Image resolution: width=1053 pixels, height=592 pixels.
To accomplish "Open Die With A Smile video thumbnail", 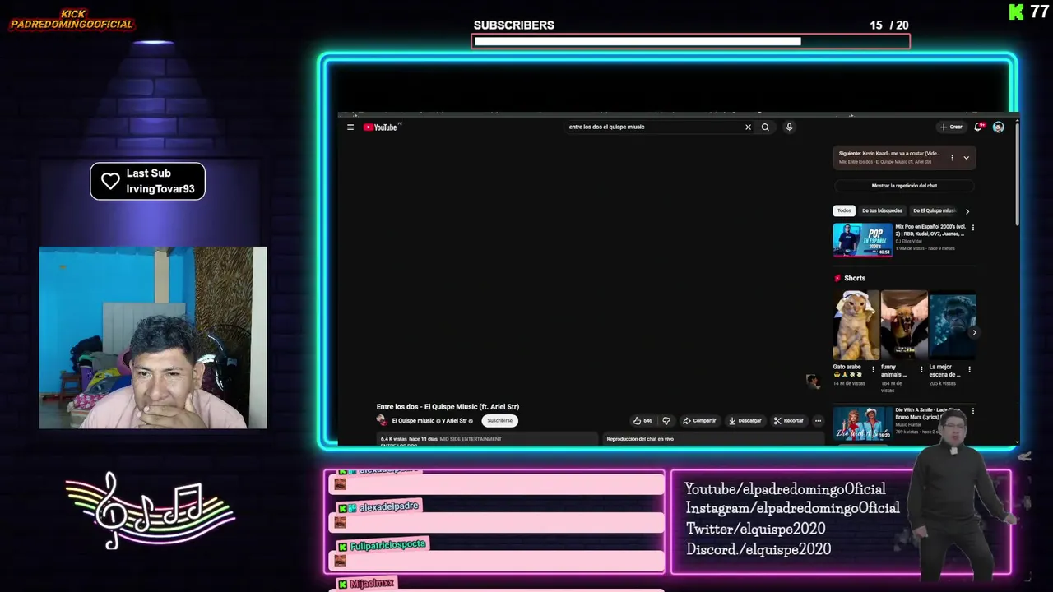I will tap(862, 423).
